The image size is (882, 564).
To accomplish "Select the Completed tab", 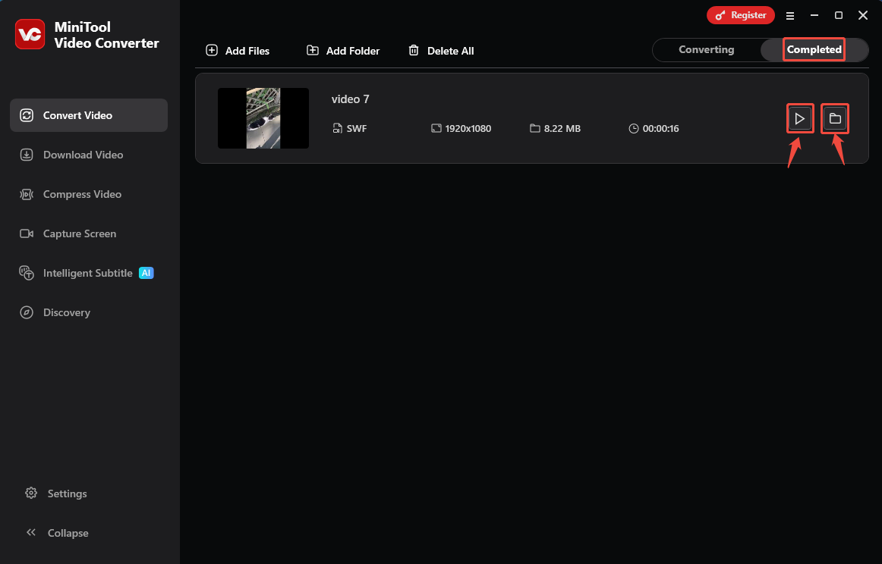I will pyautogui.click(x=814, y=49).
